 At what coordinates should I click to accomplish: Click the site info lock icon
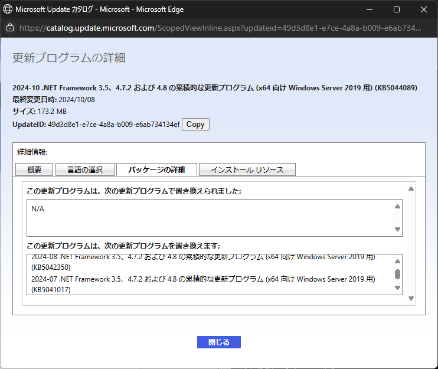[x=10, y=28]
